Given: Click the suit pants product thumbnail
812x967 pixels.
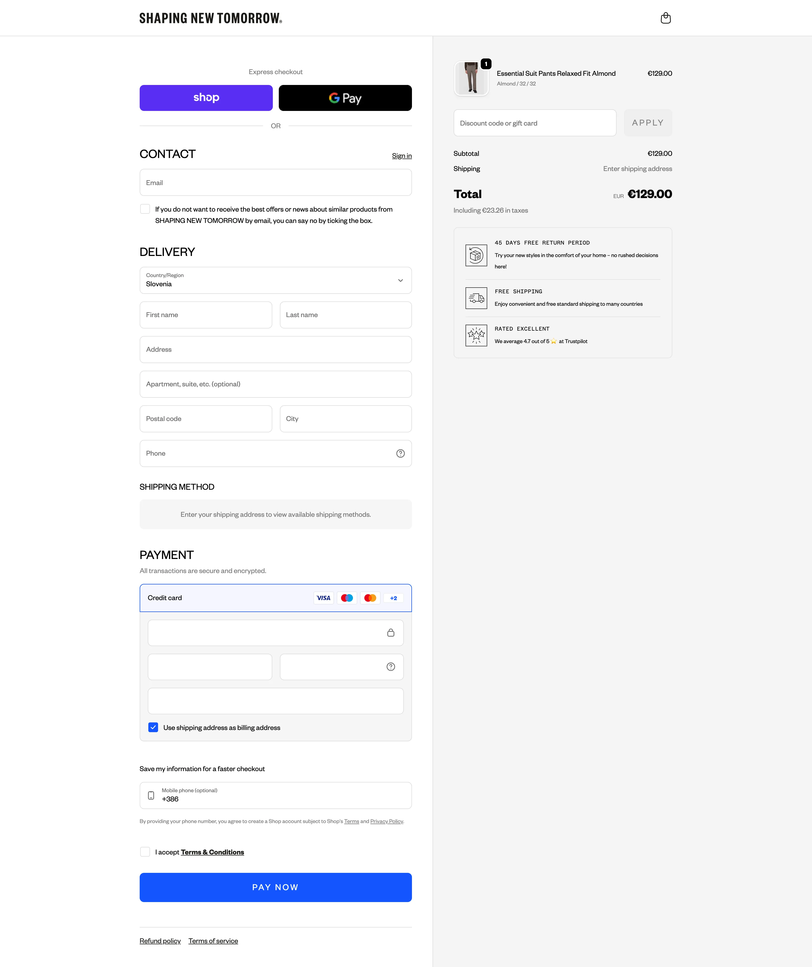Looking at the screenshot, I should (471, 78).
